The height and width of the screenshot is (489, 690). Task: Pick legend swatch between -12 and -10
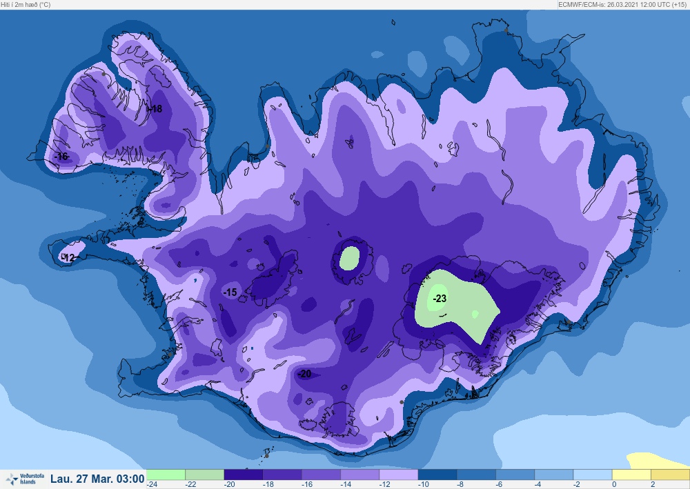[x=398, y=475]
